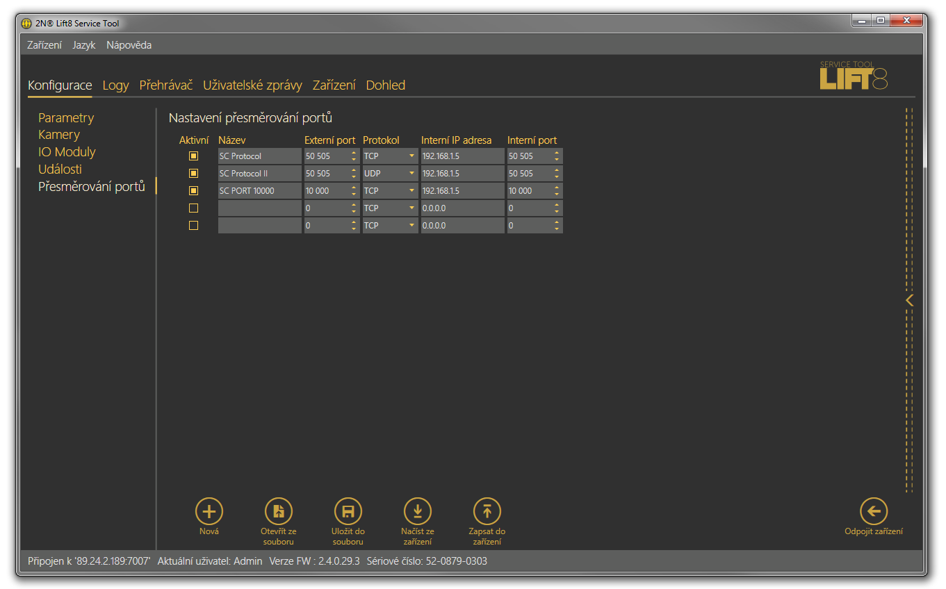Click the LIFT8 Service Tool logo
946x589 pixels.
tap(854, 76)
